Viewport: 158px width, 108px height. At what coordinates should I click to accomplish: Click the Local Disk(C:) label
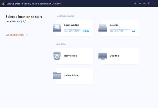click(x=71, y=25)
